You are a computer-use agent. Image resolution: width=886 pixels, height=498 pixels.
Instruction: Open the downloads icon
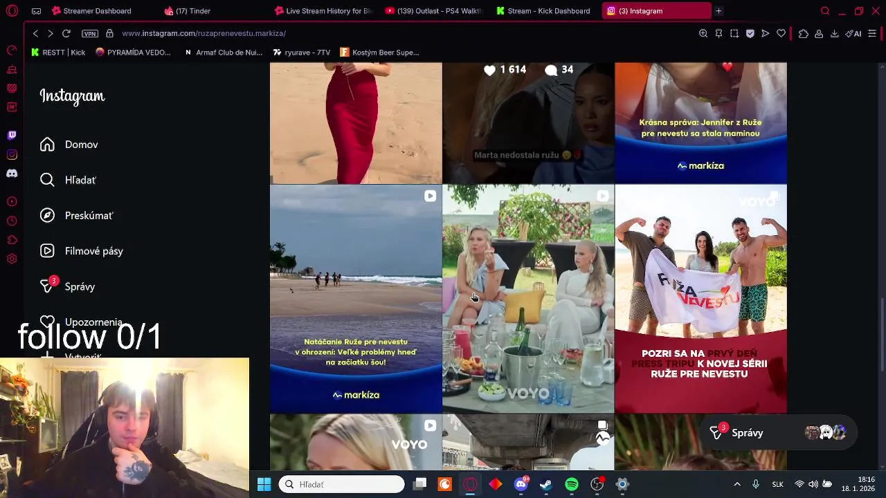pyautogui.click(x=834, y=33)
